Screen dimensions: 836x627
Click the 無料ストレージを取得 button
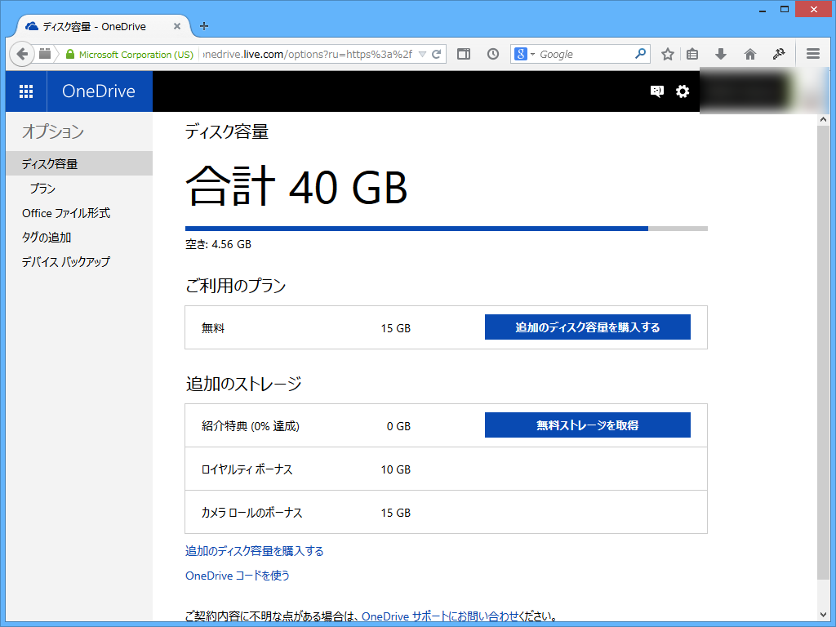pyautogui.click(x=587, y=425)
